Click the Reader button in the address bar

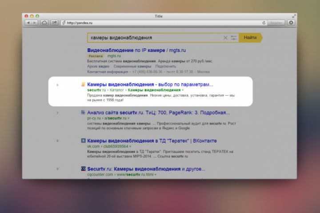coord(276,23)
